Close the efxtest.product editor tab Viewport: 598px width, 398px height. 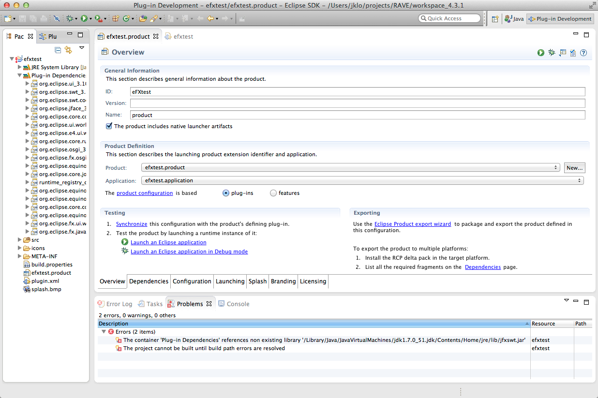(x=156, y=36)
